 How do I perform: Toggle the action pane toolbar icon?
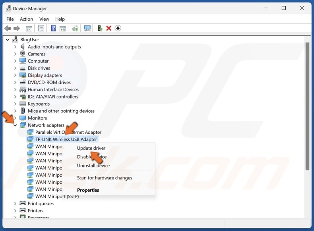pyautogui.click(x=63, y=29)
